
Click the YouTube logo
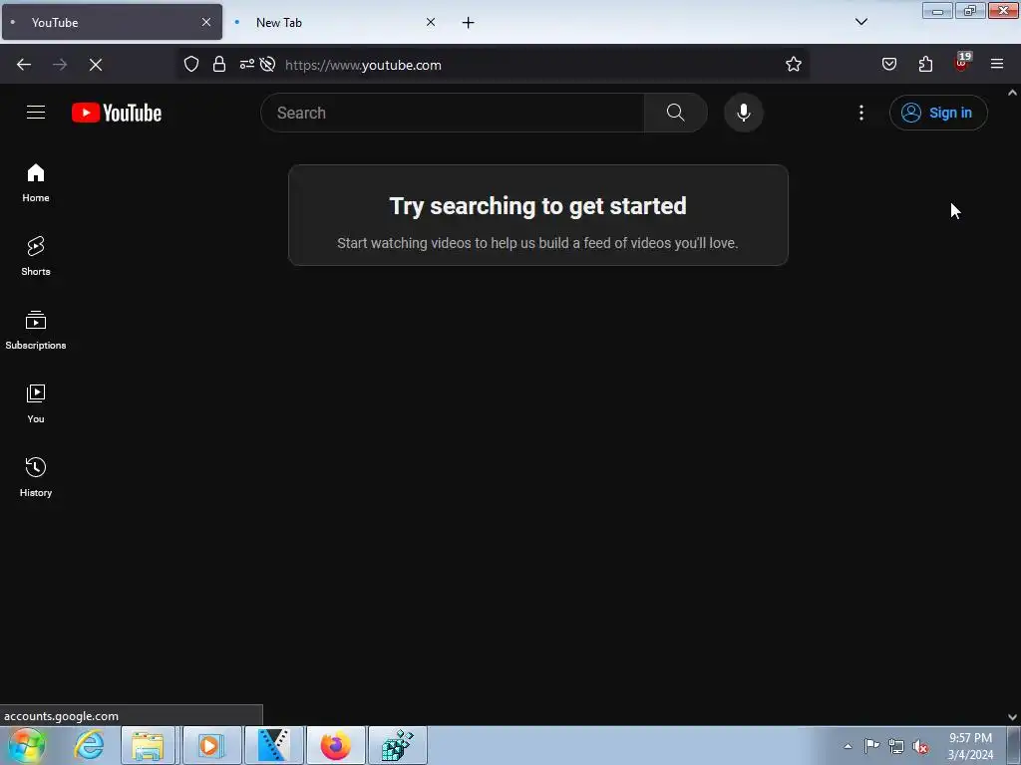pos(117,113)
